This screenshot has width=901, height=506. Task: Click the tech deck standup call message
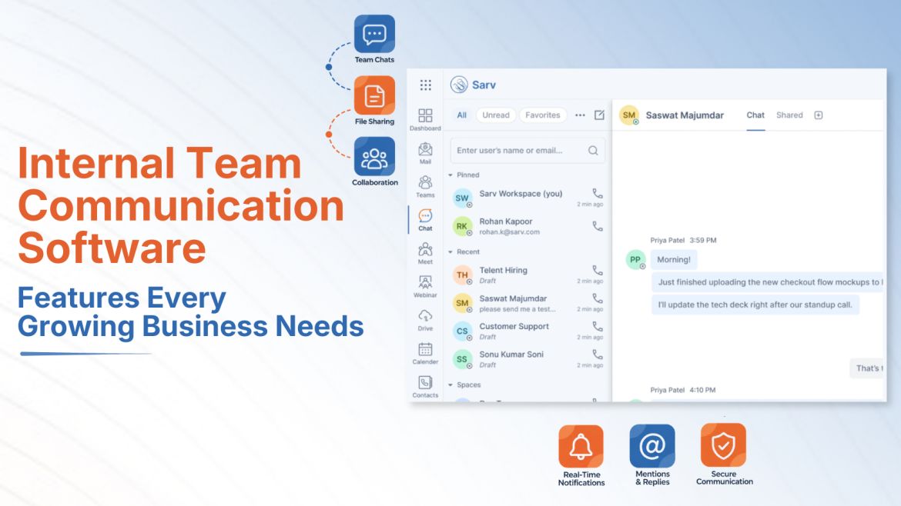(755, 305)
